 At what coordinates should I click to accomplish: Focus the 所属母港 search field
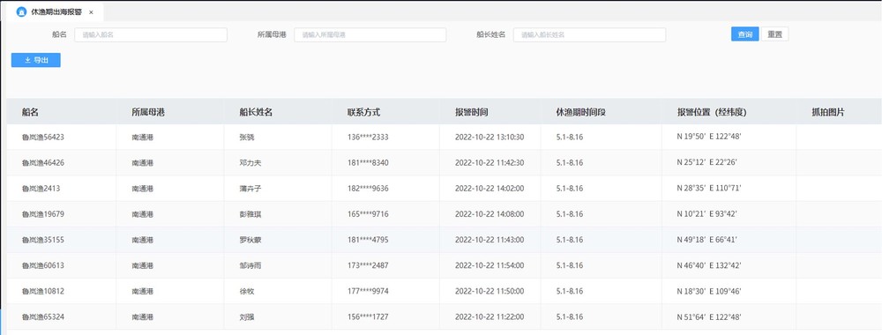click(x=370, y=35)
